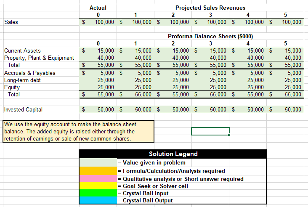Select year 5 Accruals & Payables value 5,000
Viewport: 308px width, 207px height.
point(295,73)
